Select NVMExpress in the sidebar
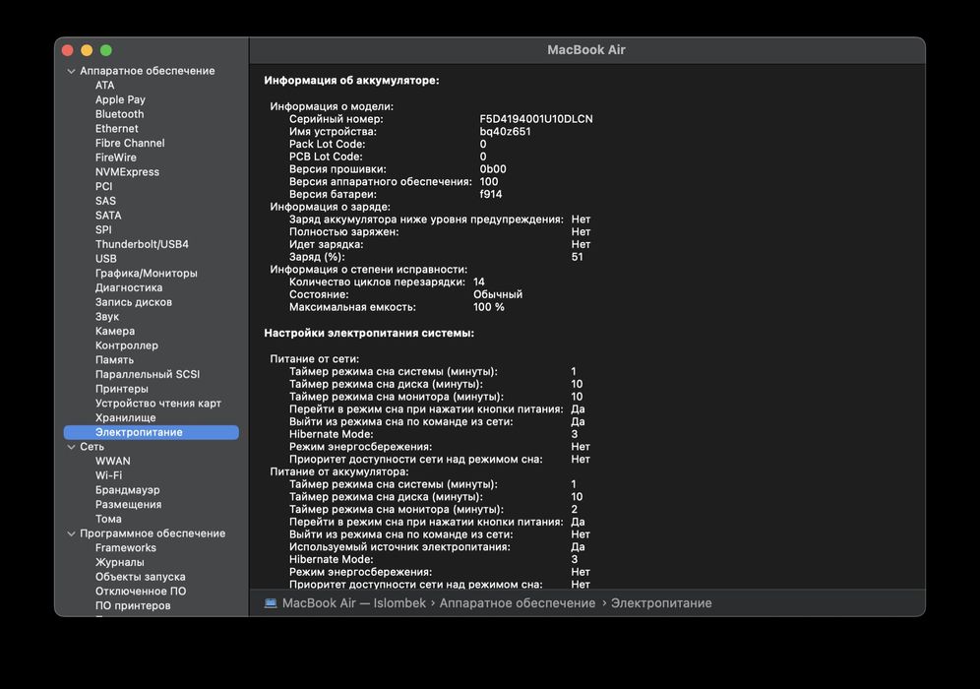The image size is (980, 689). point(128,172)
